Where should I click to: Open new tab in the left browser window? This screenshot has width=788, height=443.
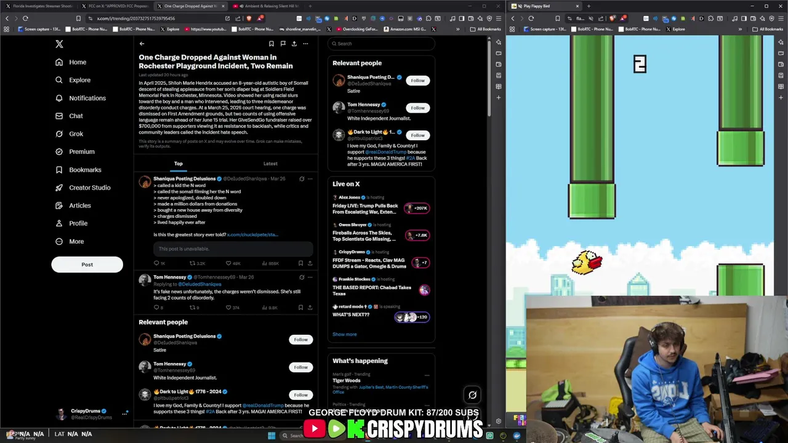click(x=310, y=6)
